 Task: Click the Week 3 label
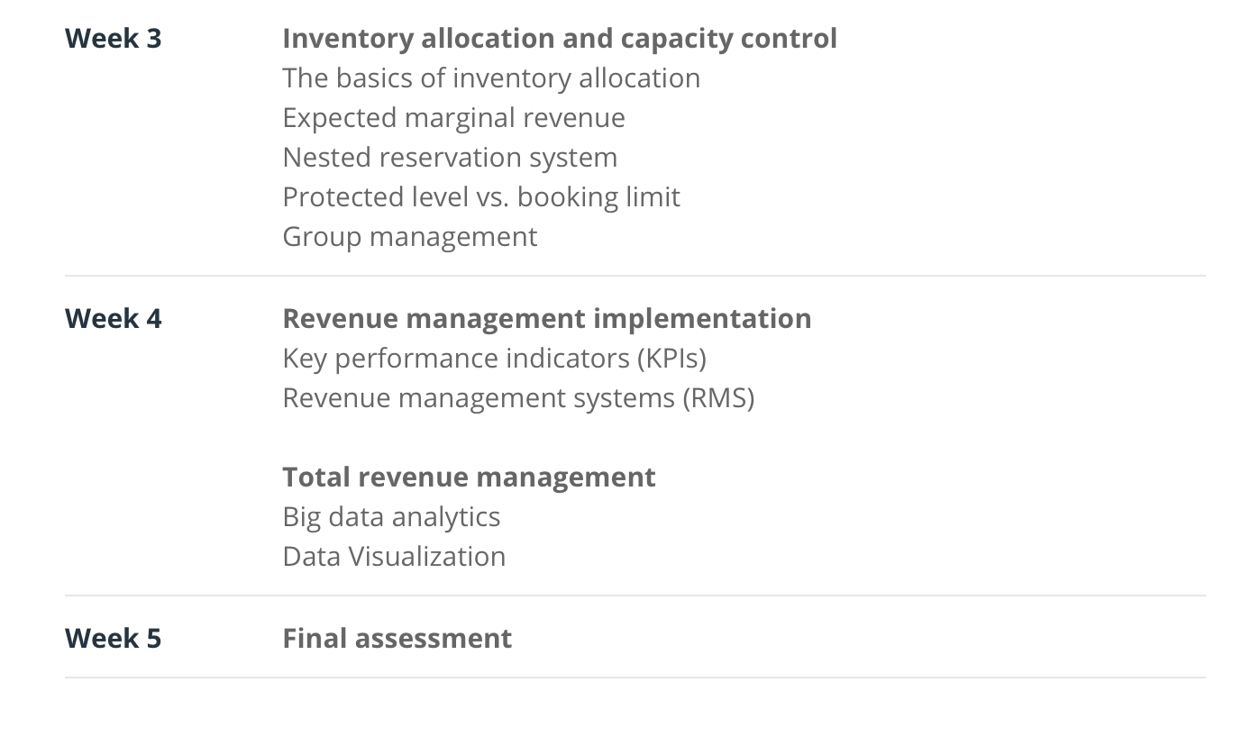pos(114,39)
